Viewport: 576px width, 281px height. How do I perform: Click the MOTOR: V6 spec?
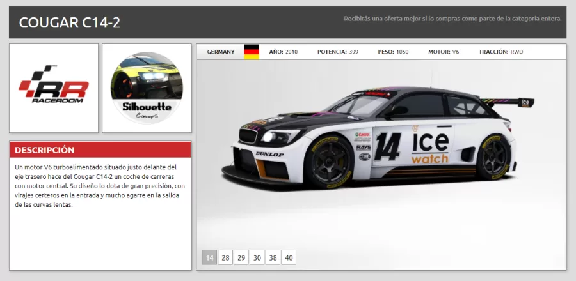point(444,52)
